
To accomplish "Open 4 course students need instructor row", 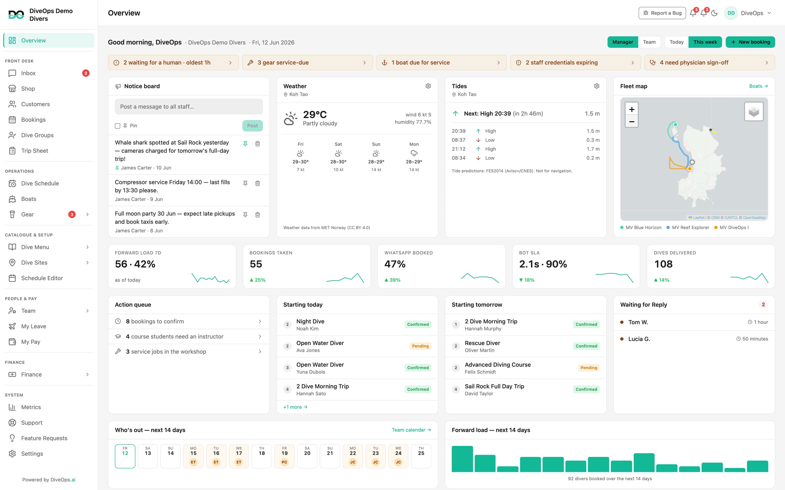I will (189, 336).
